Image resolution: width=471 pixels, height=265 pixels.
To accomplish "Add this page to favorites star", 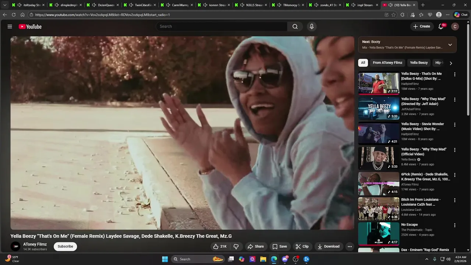I will coord(393,15).
